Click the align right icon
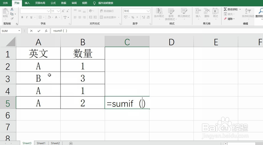The width and height of the screenshot is (263, 145). [x=84, y=17]
